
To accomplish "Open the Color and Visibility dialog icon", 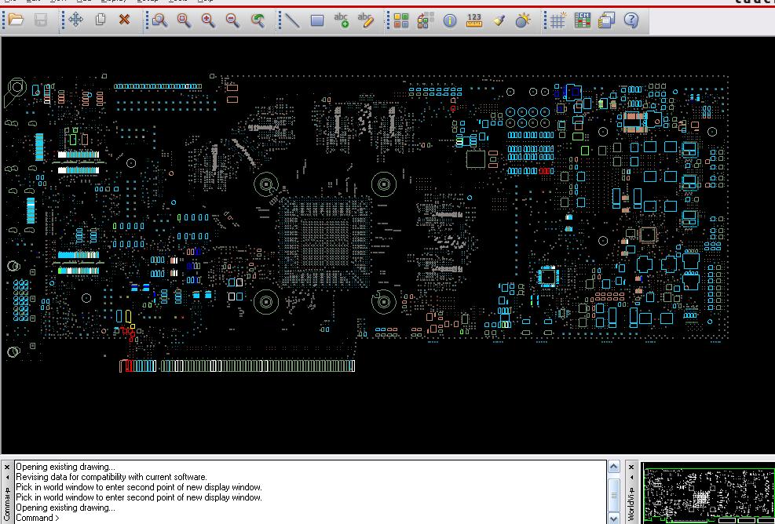I will [x=400, y=20].
